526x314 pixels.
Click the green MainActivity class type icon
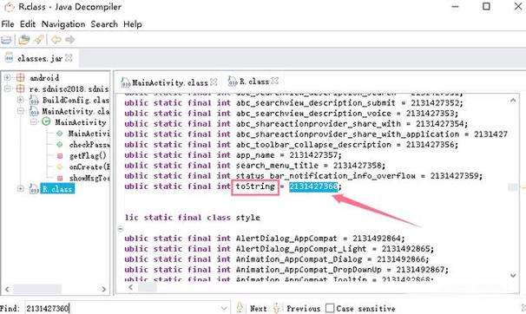pyautogui.click(x=46, y=122)
